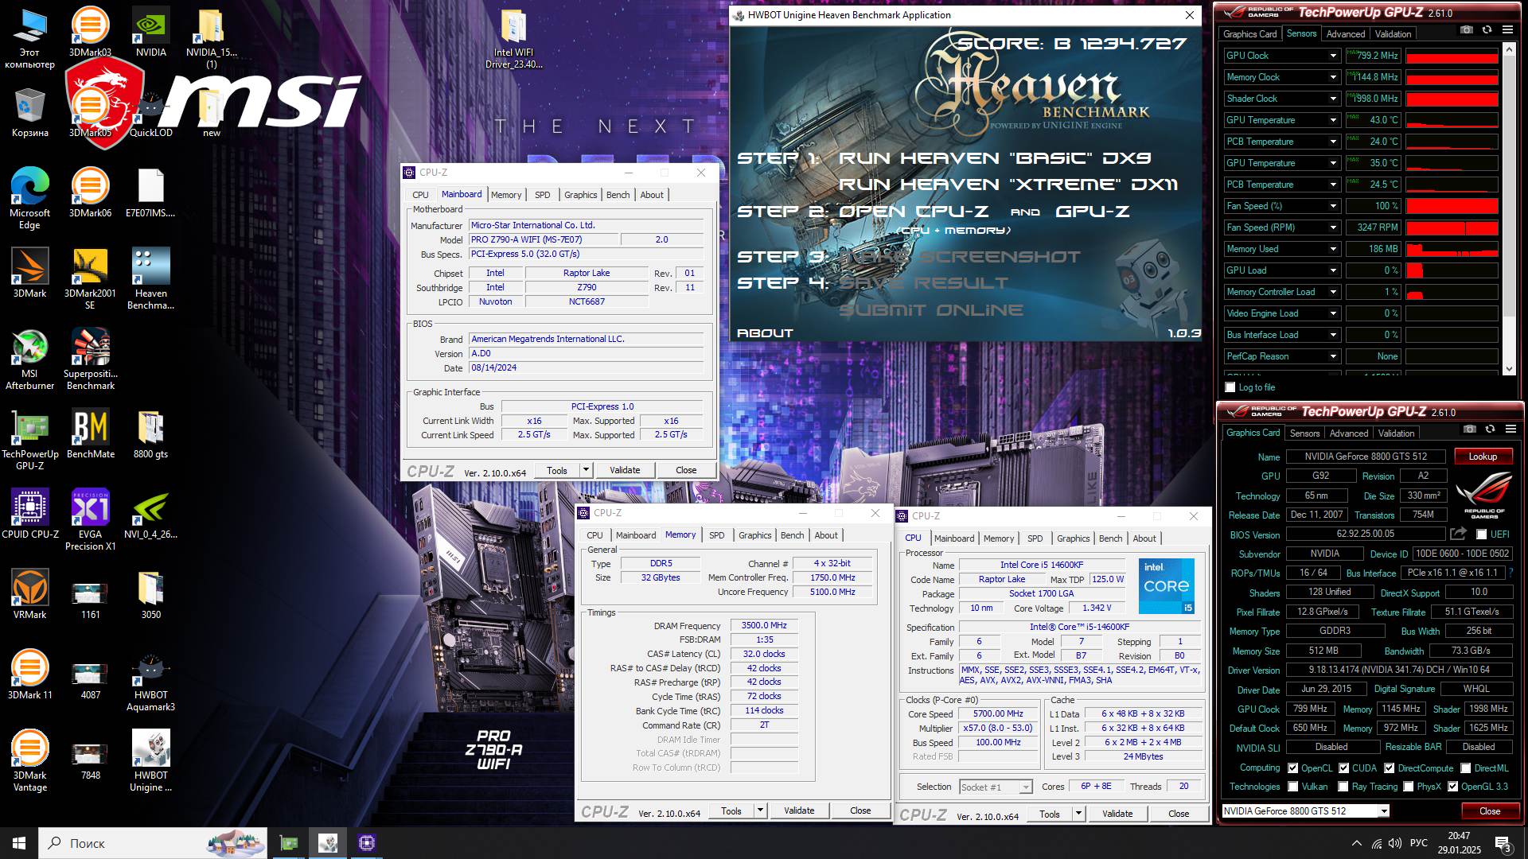Expand Fan Speed (RPM) sensor dropdown

[1333, 227]
